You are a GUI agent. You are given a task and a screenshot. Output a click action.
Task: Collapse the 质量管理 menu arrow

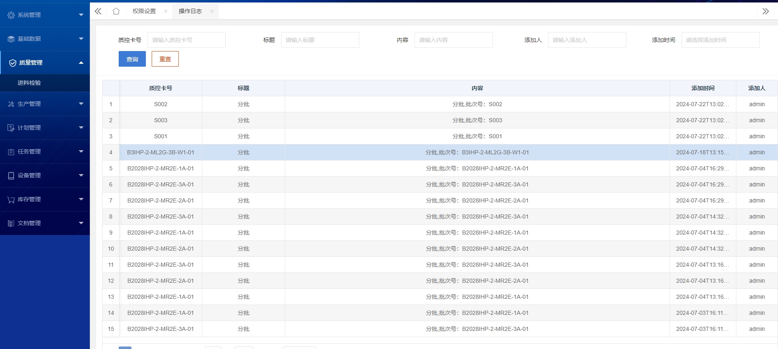[x=81, y=63]
